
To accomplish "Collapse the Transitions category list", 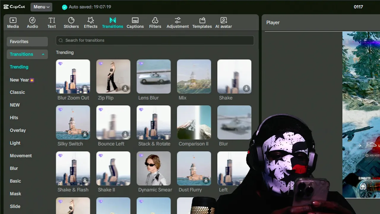I will point(43,54).
